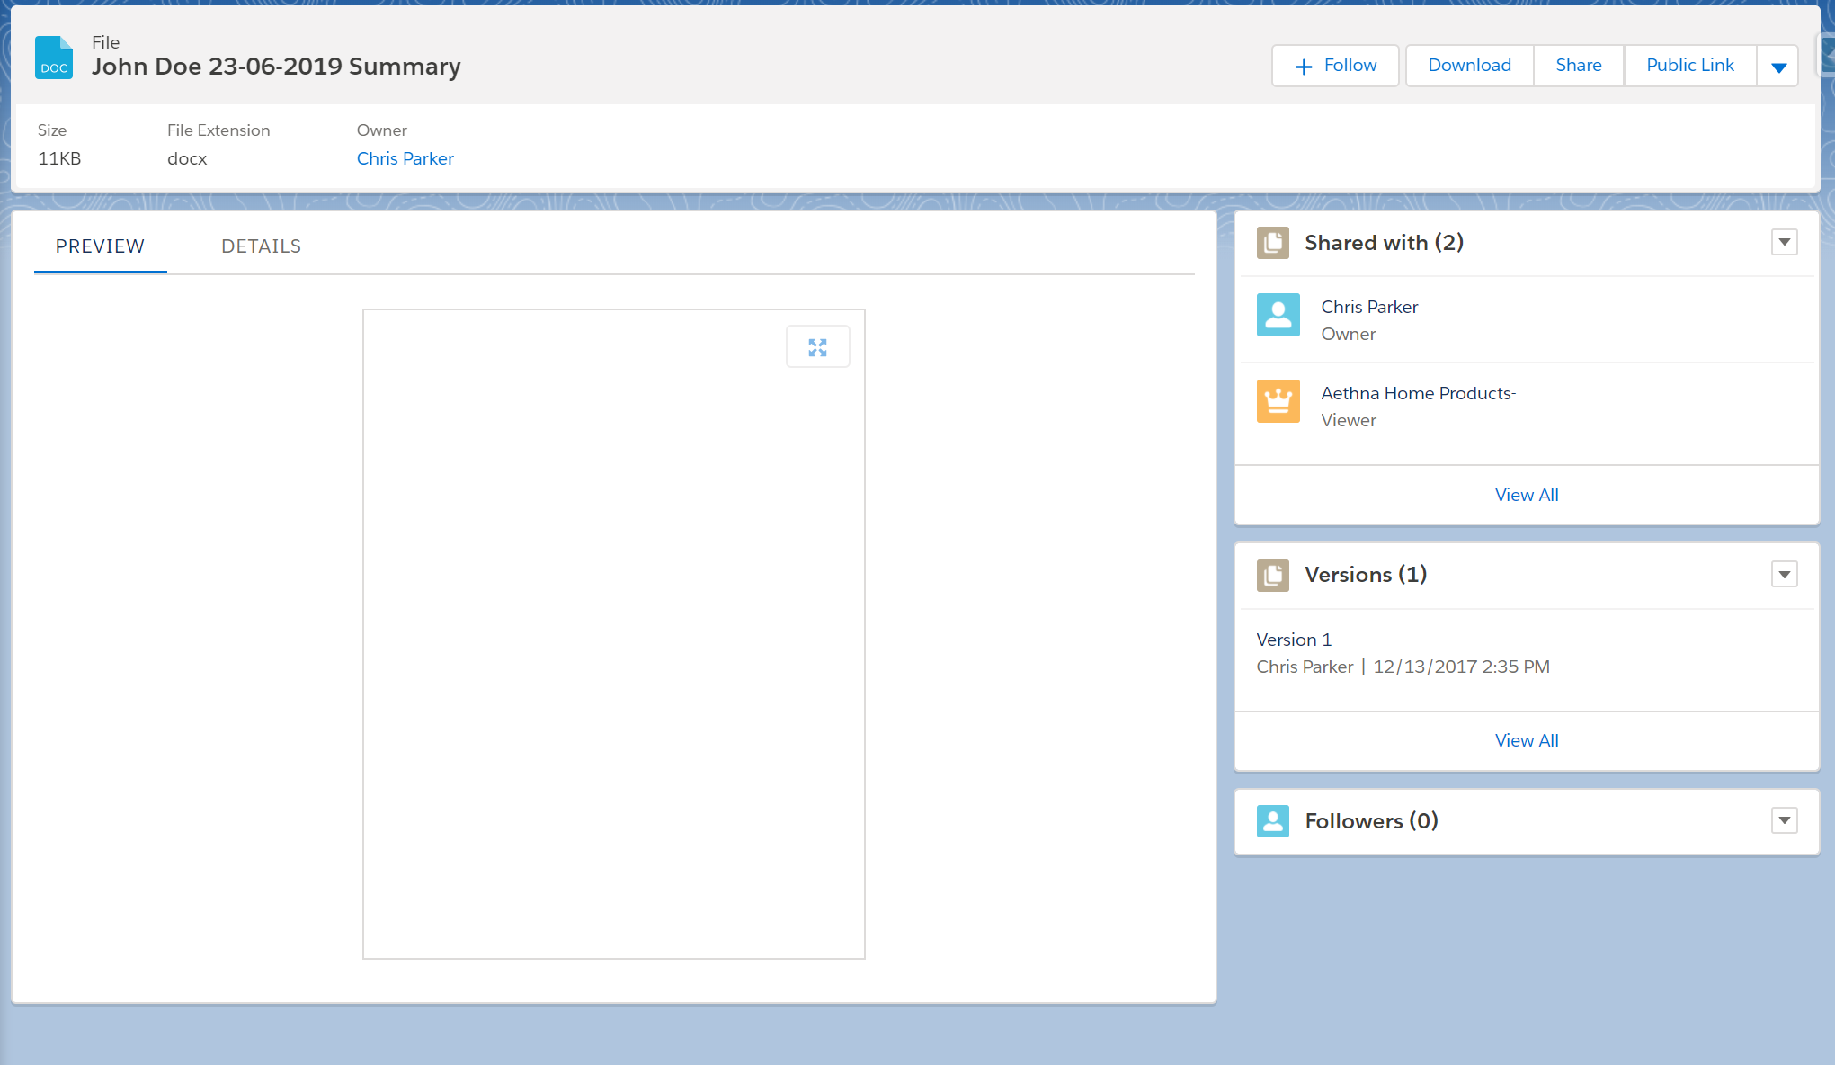Open the Followers panel dropdown menu
The height and width of the screenshot is (1065, 1835).
[x=1784, y=820]
